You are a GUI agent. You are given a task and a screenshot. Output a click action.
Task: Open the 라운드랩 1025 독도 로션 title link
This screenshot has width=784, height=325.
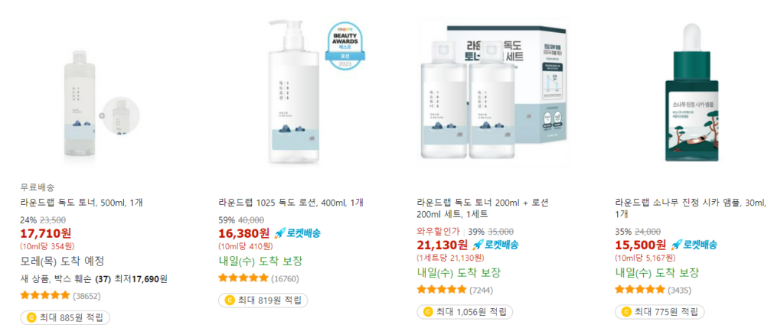tap(291, 203)
